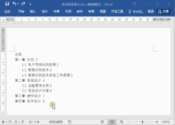Switch to Web Layout view
This screenshot has width=175, height=125.
pos(121,122)
